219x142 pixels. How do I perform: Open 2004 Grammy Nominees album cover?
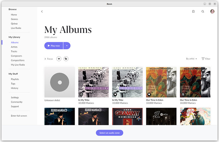(127, 116)
